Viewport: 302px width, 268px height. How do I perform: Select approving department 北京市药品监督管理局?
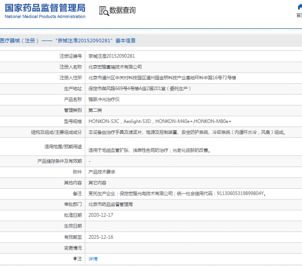tap(111, 204)
